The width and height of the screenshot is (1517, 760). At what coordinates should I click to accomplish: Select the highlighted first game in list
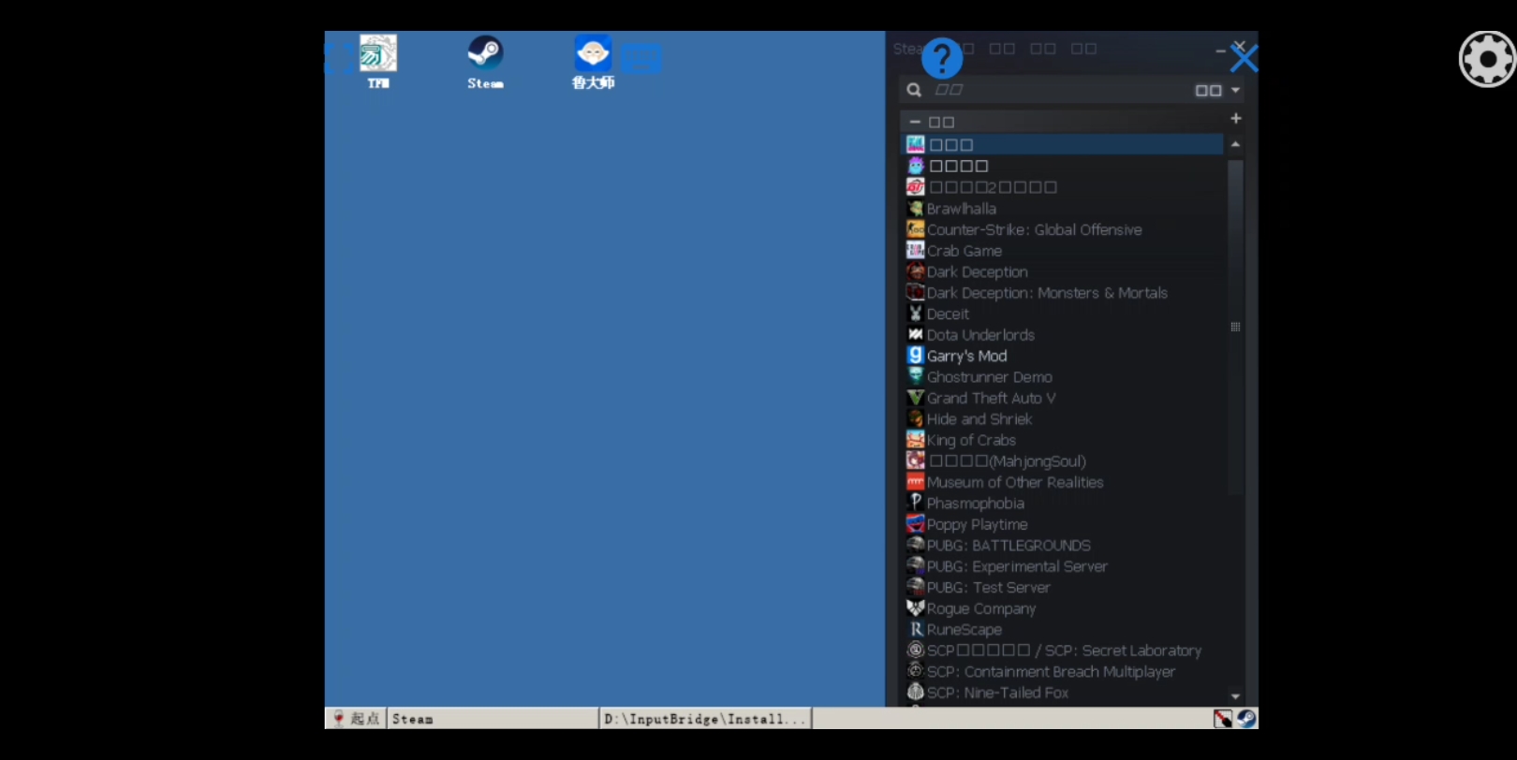pyautogui.click(x=1062, y=144)
